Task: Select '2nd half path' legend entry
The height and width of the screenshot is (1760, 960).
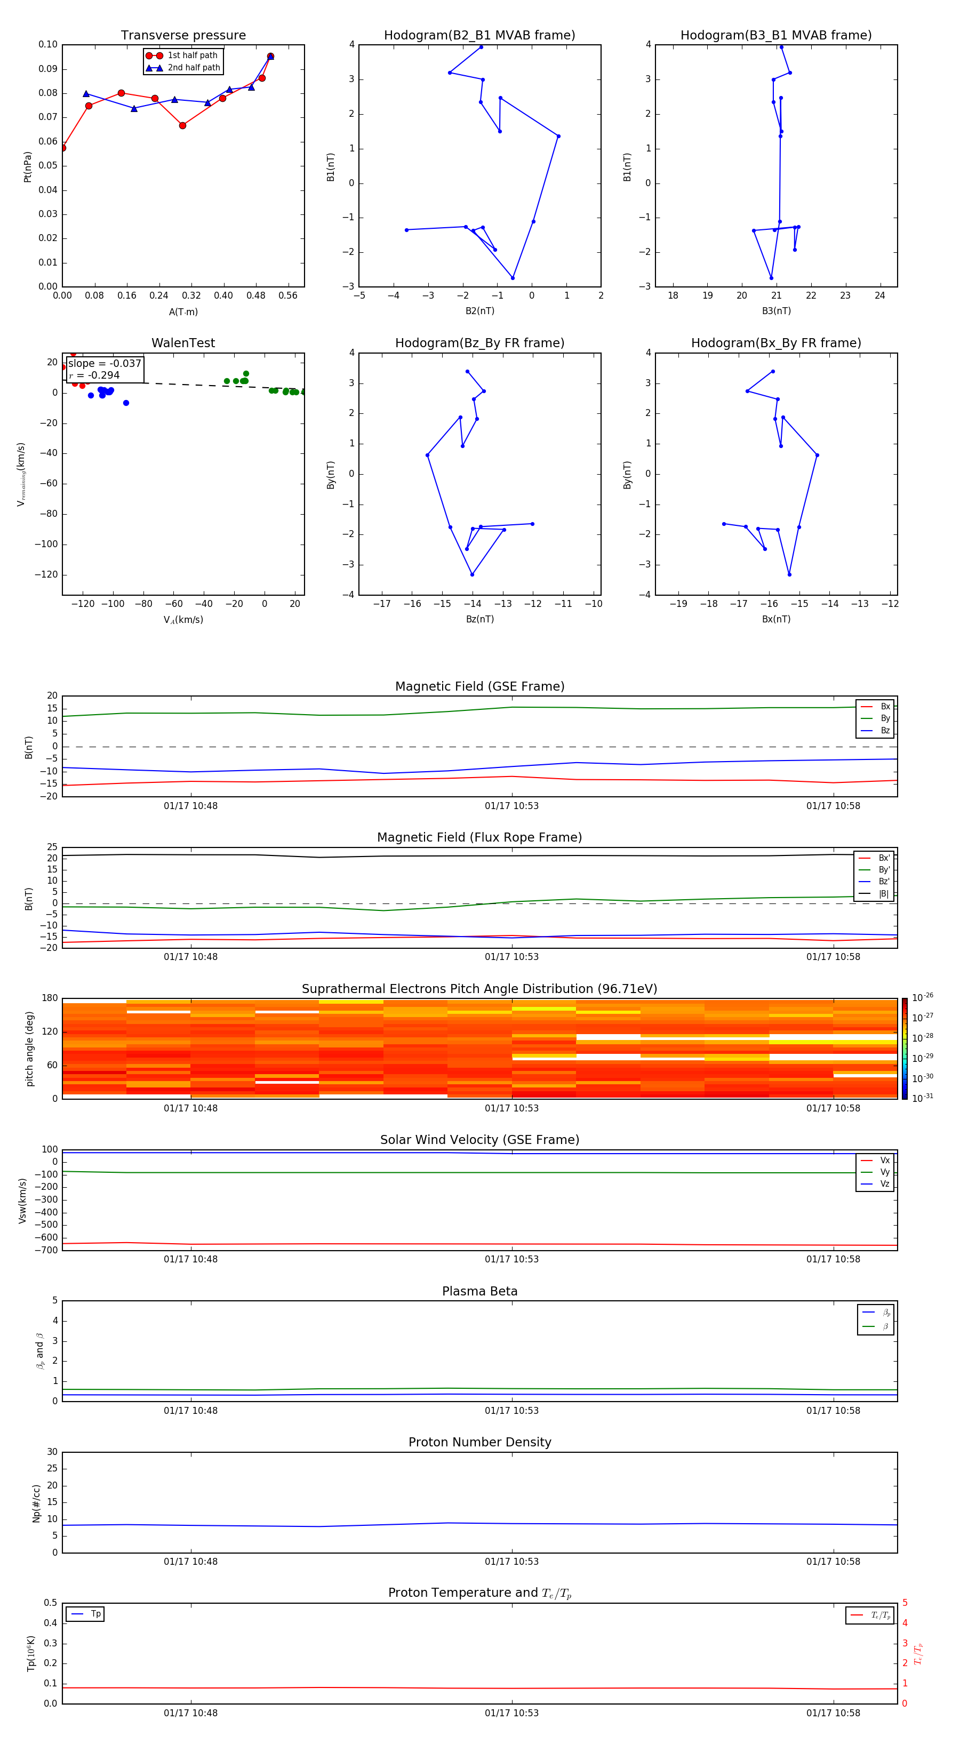Action: (x=183, y=68)
